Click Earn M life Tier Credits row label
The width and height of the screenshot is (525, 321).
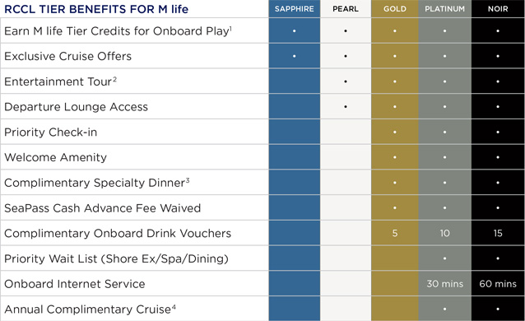(118, 30)
